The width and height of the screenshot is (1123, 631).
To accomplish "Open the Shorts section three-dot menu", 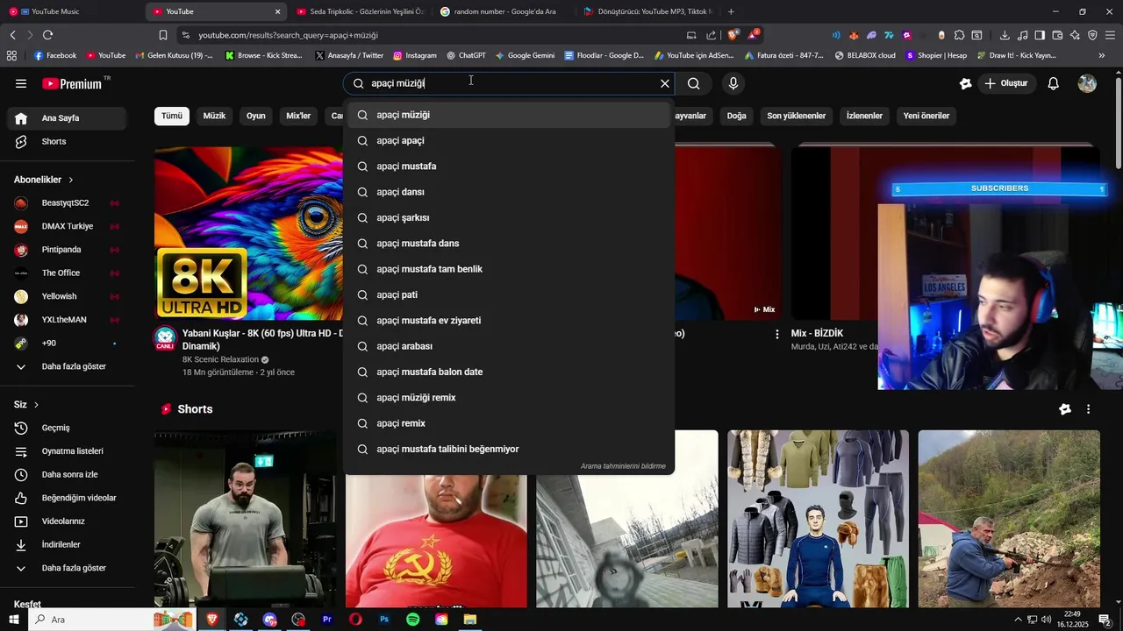I will 1088,409.
